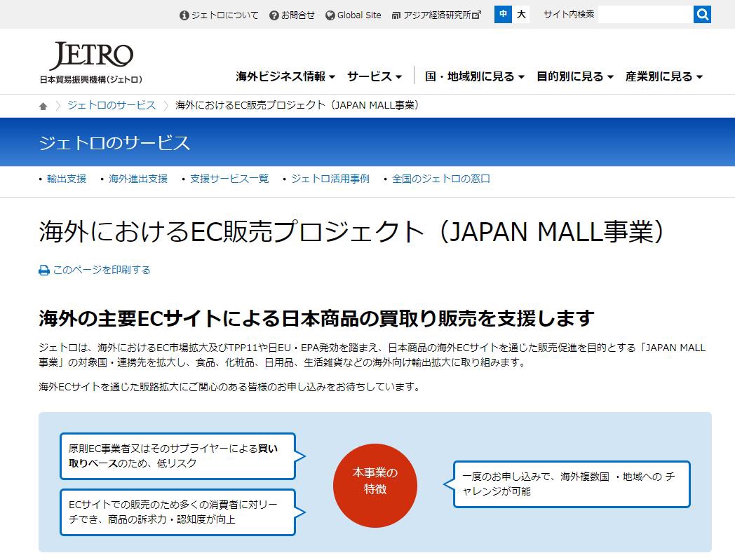Viewport: 735px width, 560px height.
Task: Click breadcrumb text 海外におけるEC販売プロジェクト（JAPAN MALL事業）
Action: tap(297, 105)
